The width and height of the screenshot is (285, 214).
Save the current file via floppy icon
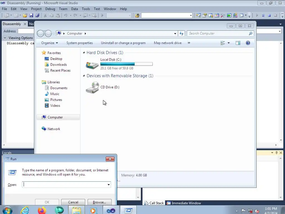tap(31, 16)
